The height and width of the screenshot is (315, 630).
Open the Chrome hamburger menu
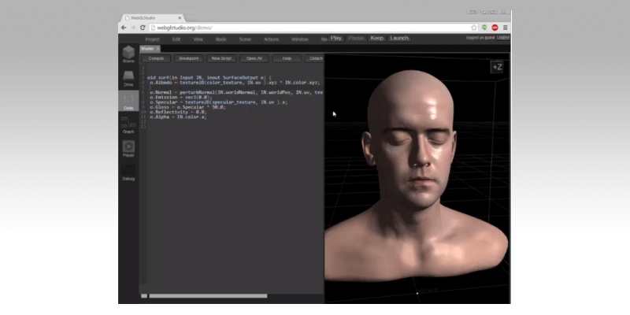point(505,28)
